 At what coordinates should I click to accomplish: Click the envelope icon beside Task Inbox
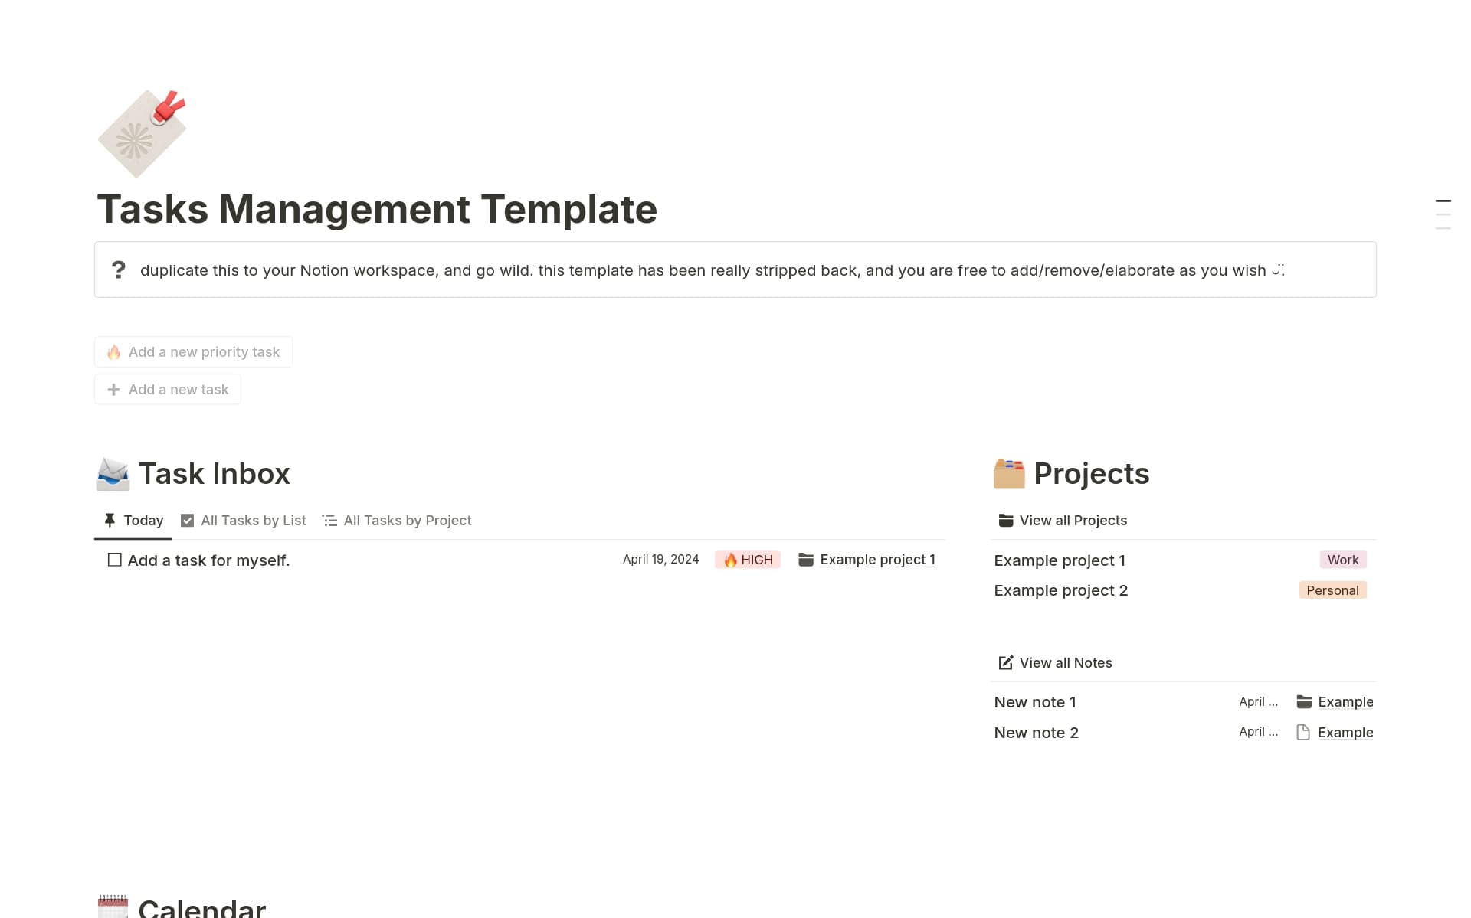pos(112,473)
